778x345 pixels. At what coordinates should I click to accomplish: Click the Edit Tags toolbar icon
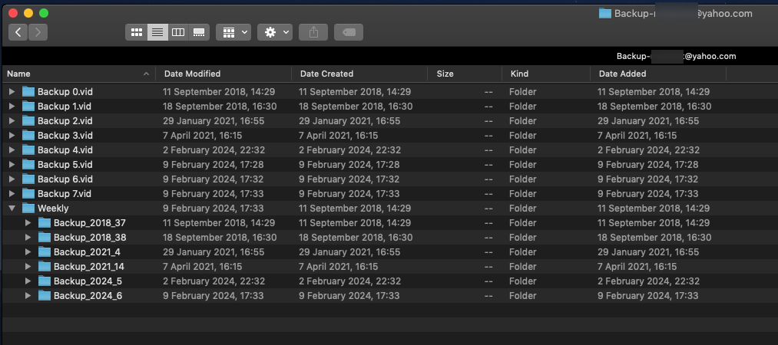coord(348,32)
